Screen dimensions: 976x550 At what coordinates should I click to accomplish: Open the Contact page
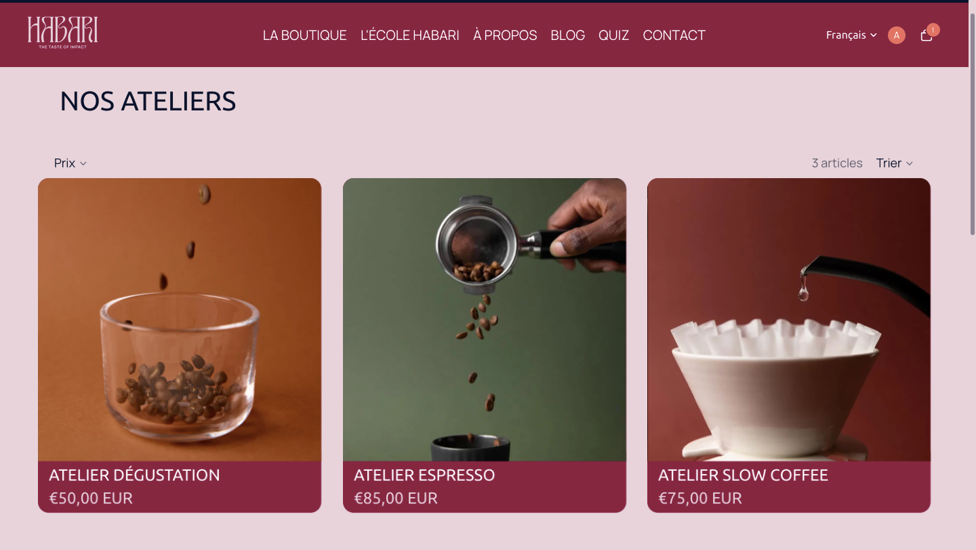pyautogui.click(x=674, y=35)
